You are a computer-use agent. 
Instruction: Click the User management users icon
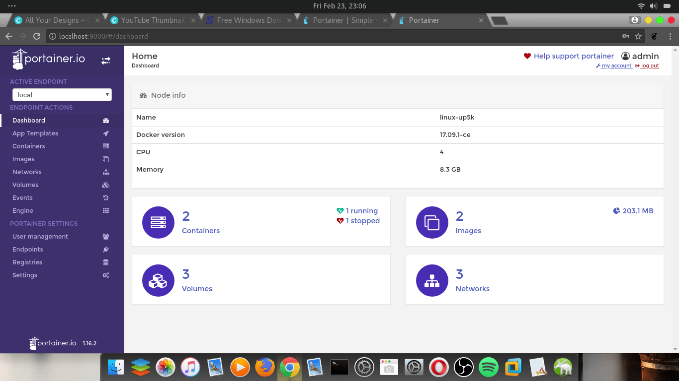(x=105, y=236)
